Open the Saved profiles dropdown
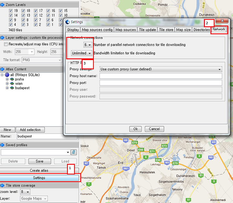This screenshot has height=203, width=233. pos(35,152)
